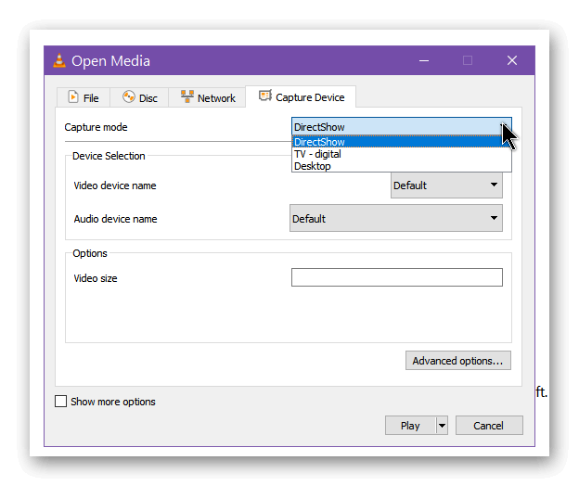
Task: Enable Show more options checkbox
Action: (60, 401)
